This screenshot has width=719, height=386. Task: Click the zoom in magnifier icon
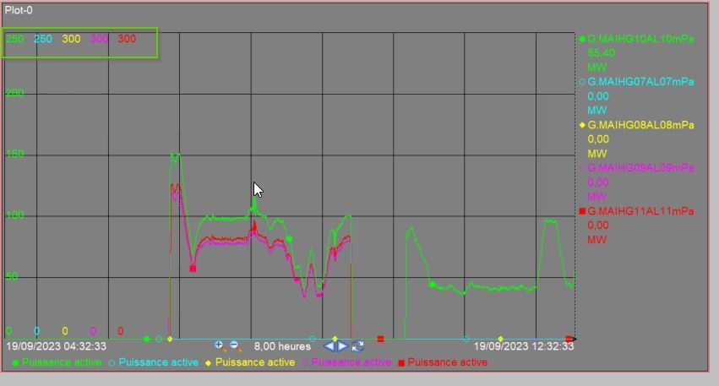[219, 345]
